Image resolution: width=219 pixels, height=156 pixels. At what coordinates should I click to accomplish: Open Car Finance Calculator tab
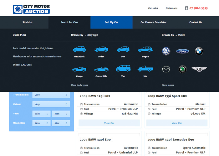coord(154,22)
